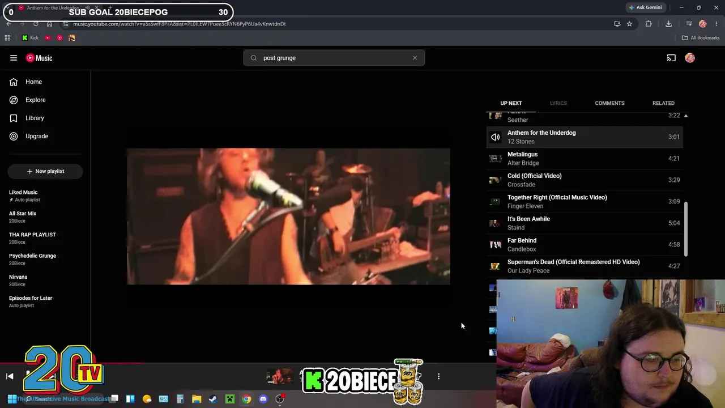Reload the page in Chrome
The image size is (725, 408).
click(x=36, y=24)
